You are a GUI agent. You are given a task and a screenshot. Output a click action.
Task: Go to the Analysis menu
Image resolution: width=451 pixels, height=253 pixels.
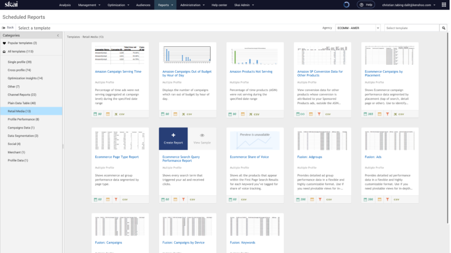coord(65,5)
